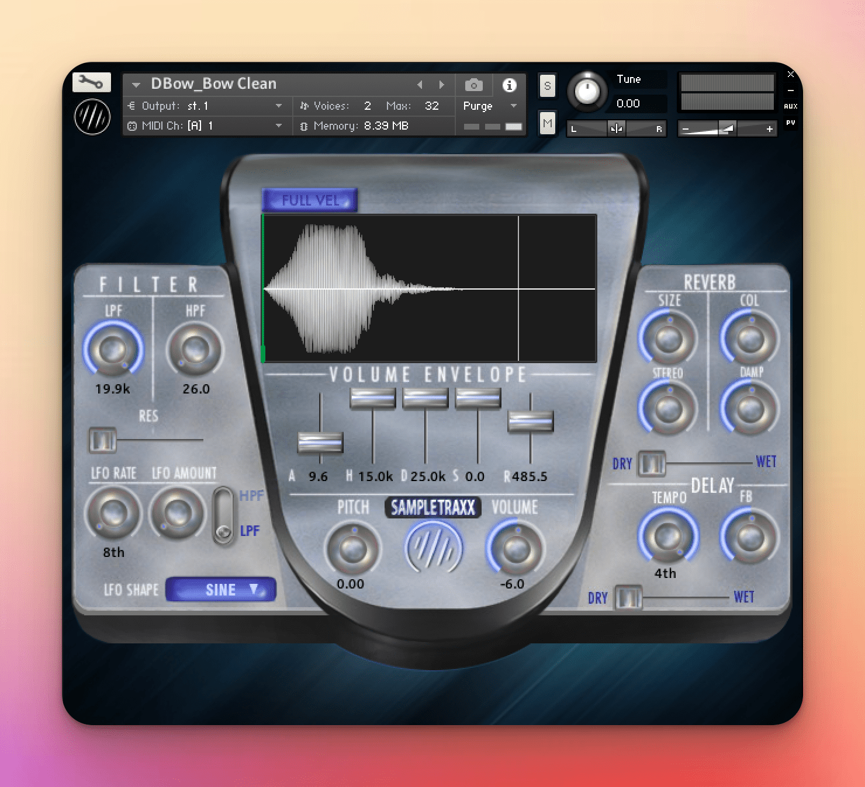
Task: Click the reverb DRY/WET slider handle
Action: click(652, 464)
